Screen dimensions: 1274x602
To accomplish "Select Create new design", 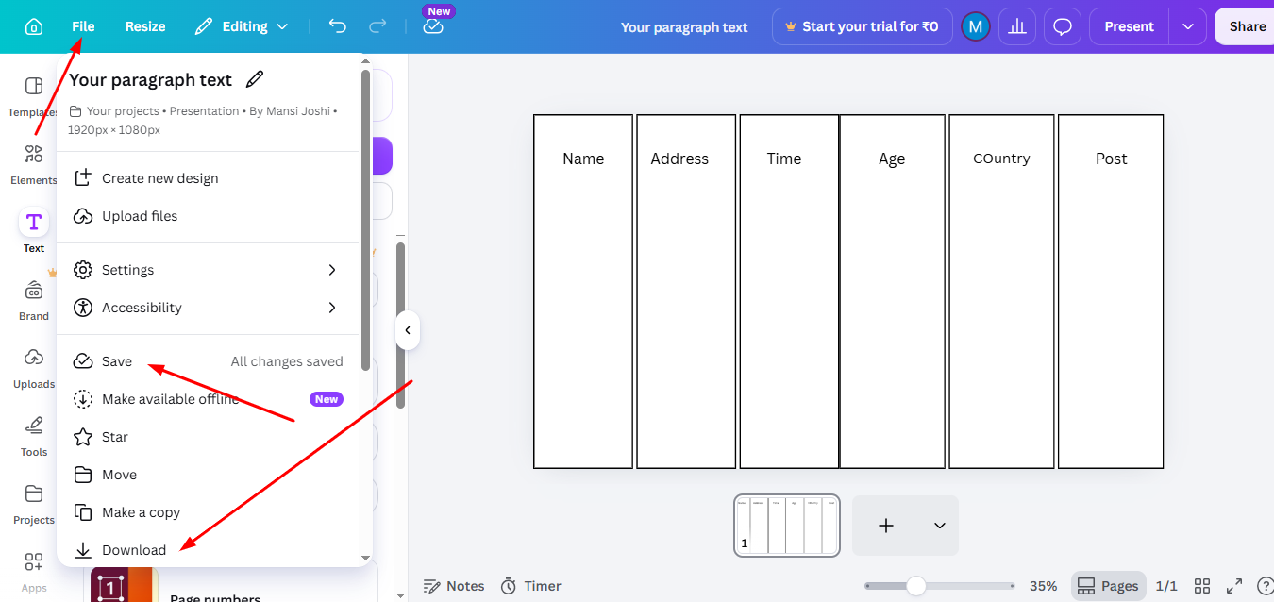I will click(x=208, y=178).
